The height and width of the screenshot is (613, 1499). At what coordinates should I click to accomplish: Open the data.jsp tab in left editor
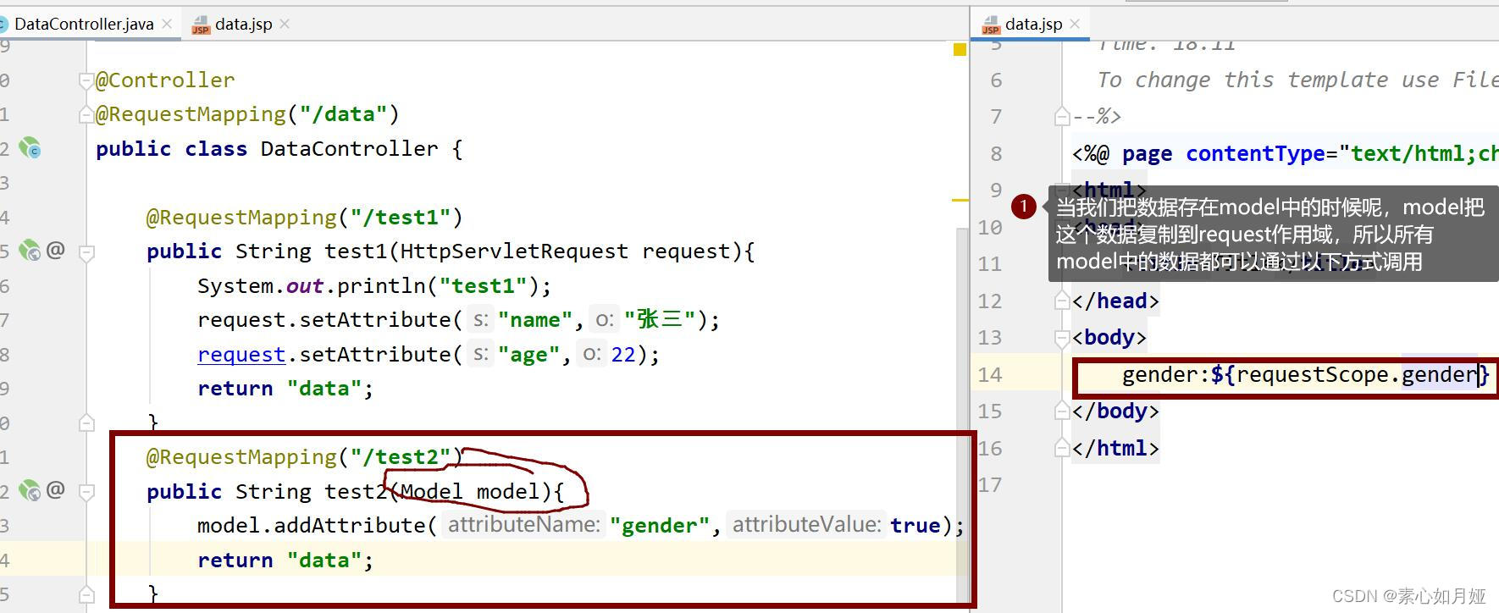[243, 24]
